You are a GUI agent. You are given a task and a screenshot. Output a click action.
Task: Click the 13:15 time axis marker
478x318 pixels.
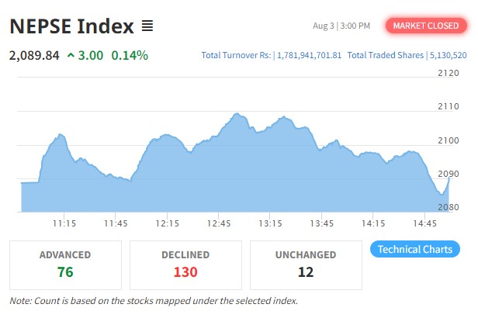[x=270, y=223]
